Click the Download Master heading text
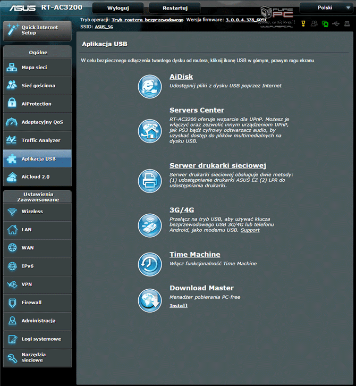The image size is (356, 386). pos(202,288)
